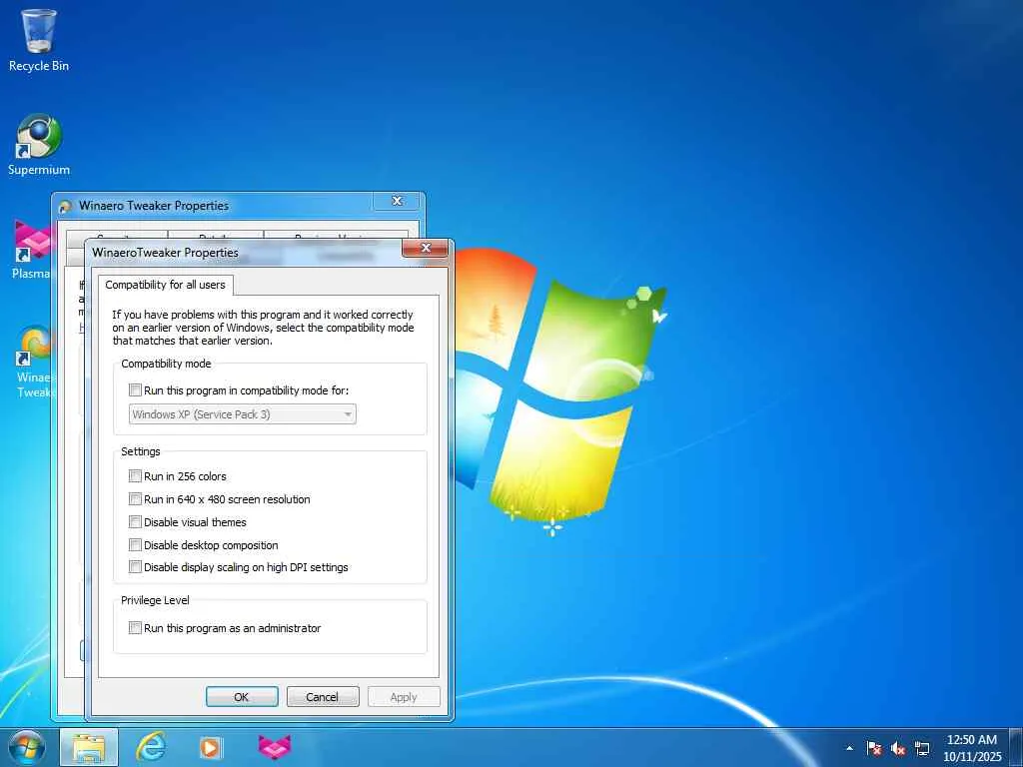1023x767 pixels.
Task: Click the muted volume tray icon
Action: [x=898, y=748]
